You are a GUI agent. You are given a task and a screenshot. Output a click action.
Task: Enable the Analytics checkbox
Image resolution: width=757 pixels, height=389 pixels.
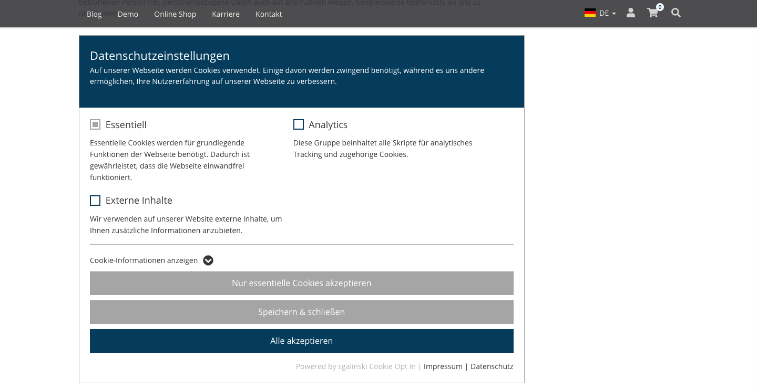pos(299,124)
